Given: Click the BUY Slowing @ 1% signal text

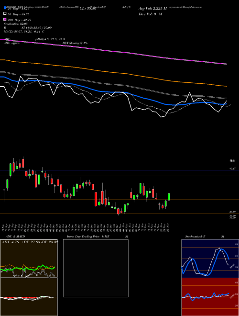Looking at the screenshot, I should coord(75,43).
